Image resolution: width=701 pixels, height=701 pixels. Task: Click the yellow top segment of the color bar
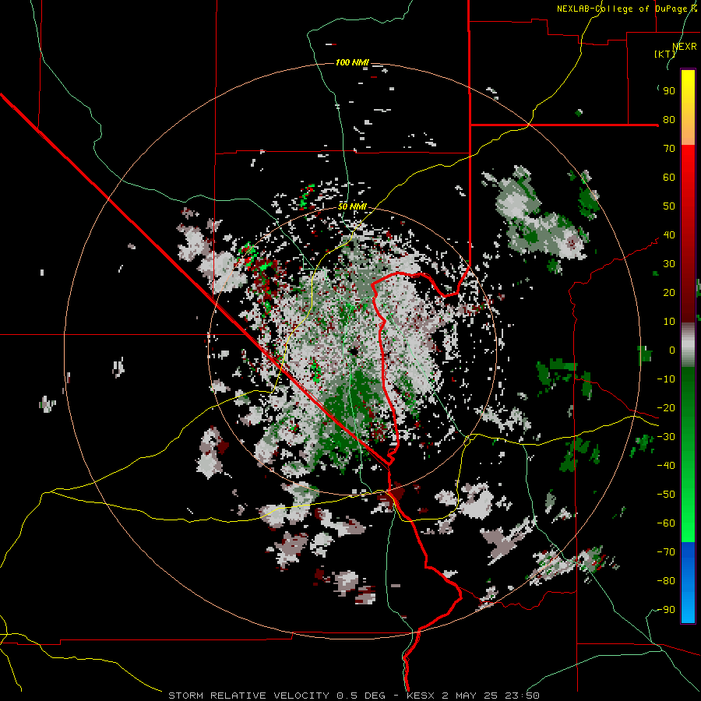[x=688, y=107]
